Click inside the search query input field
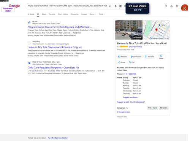The width and height of the screenshot is (190, 141). click(67, 6)
